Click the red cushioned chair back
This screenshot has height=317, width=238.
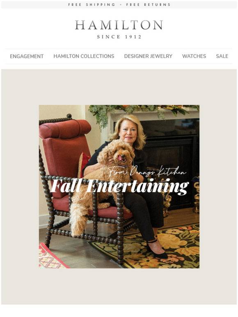(64, 145)
